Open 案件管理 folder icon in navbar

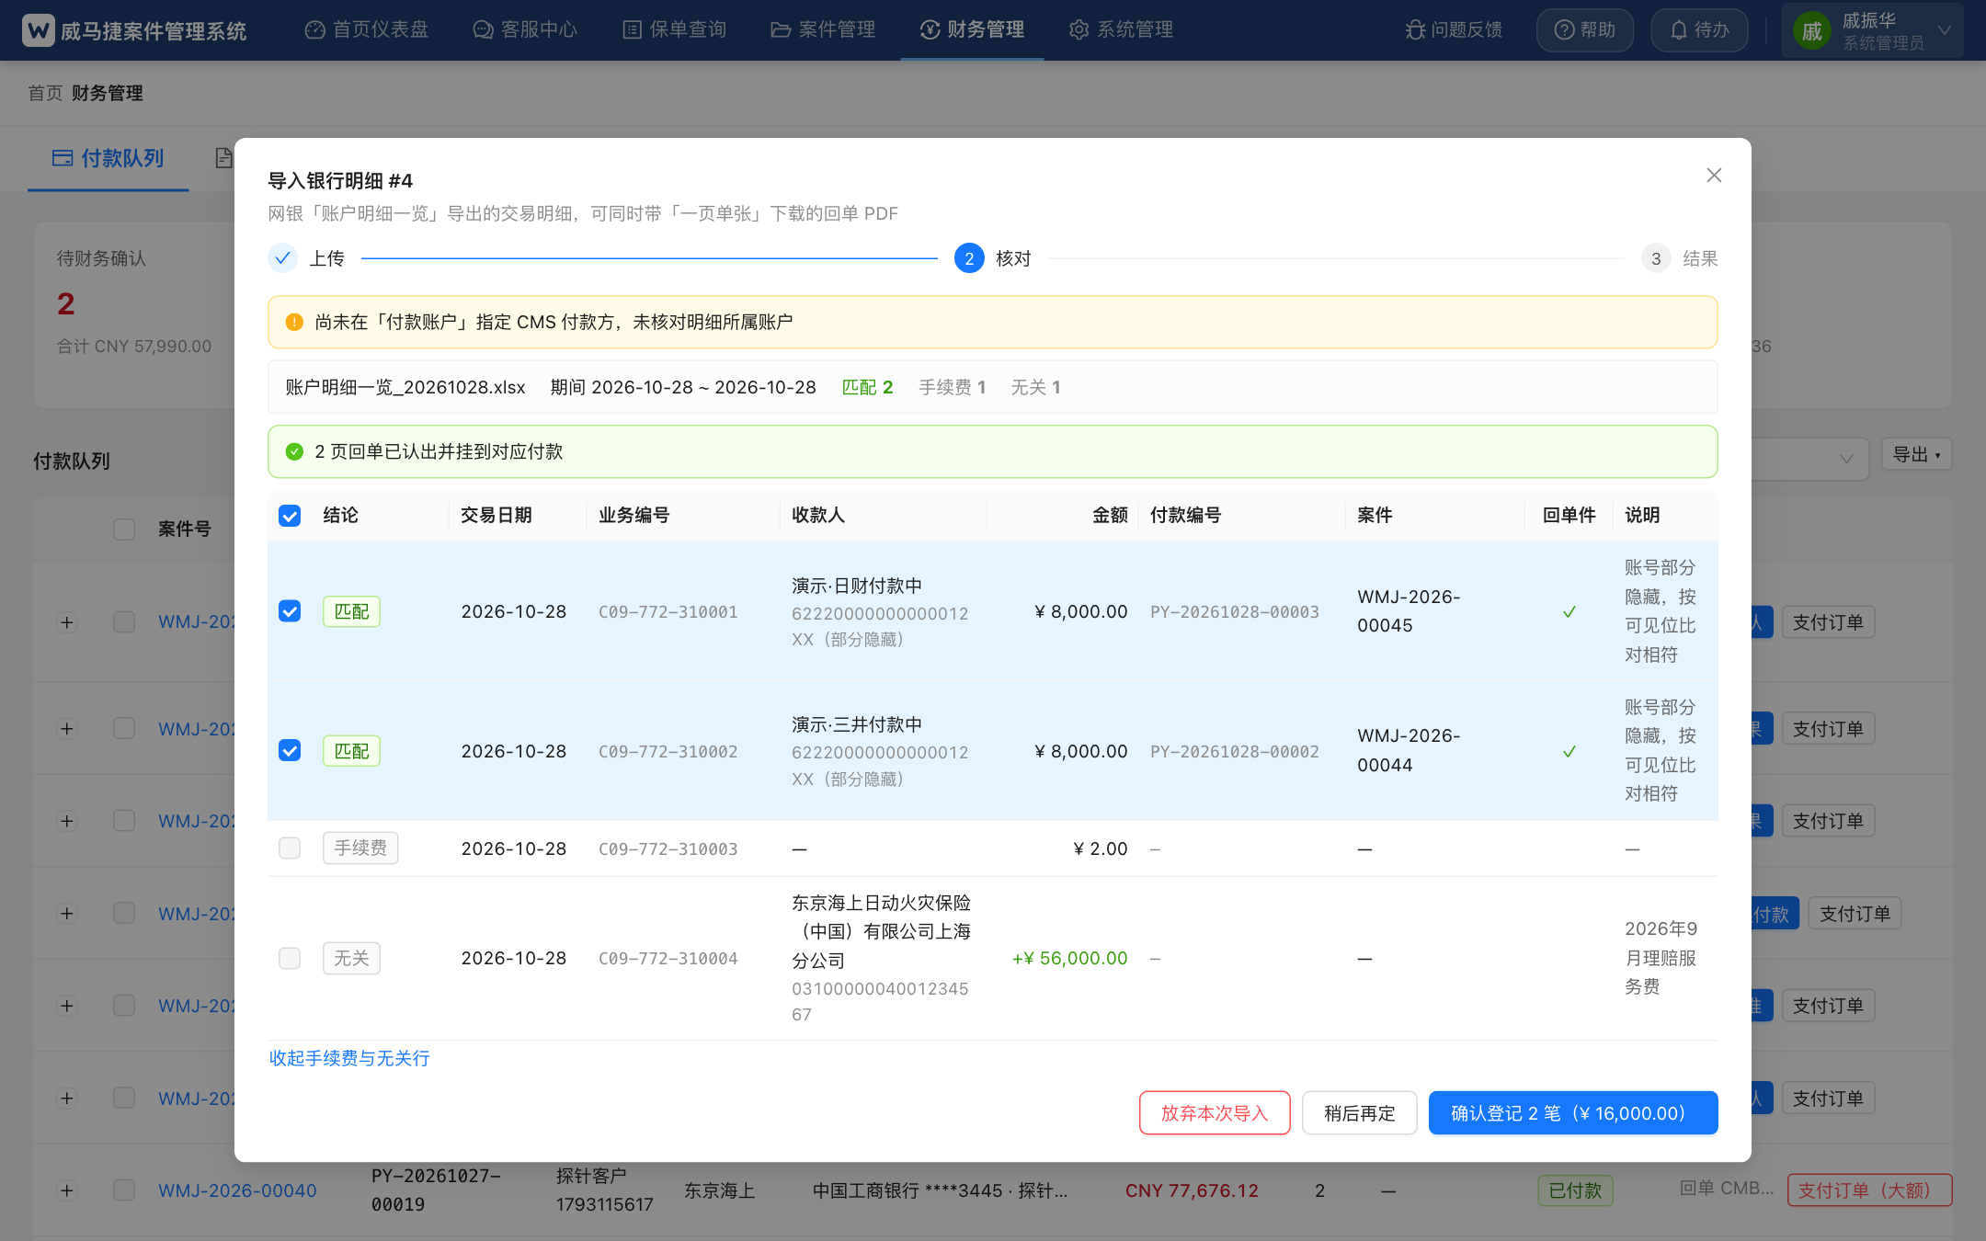[x=781, y=30]
